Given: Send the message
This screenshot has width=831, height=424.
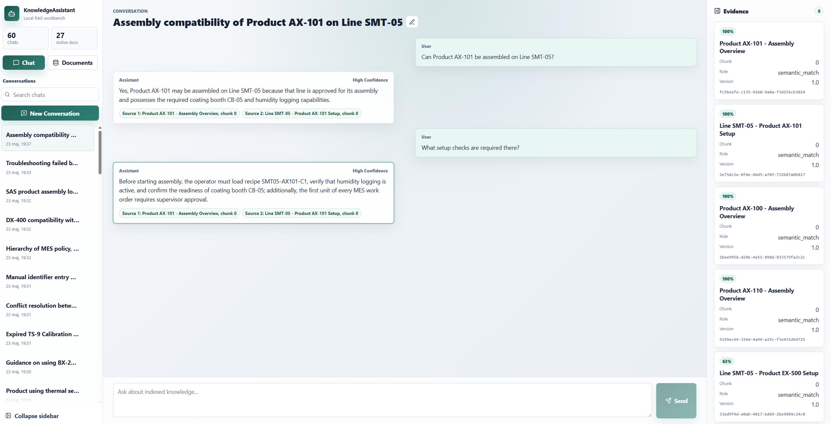Looking at the screenshot, I should coord(676,400).
